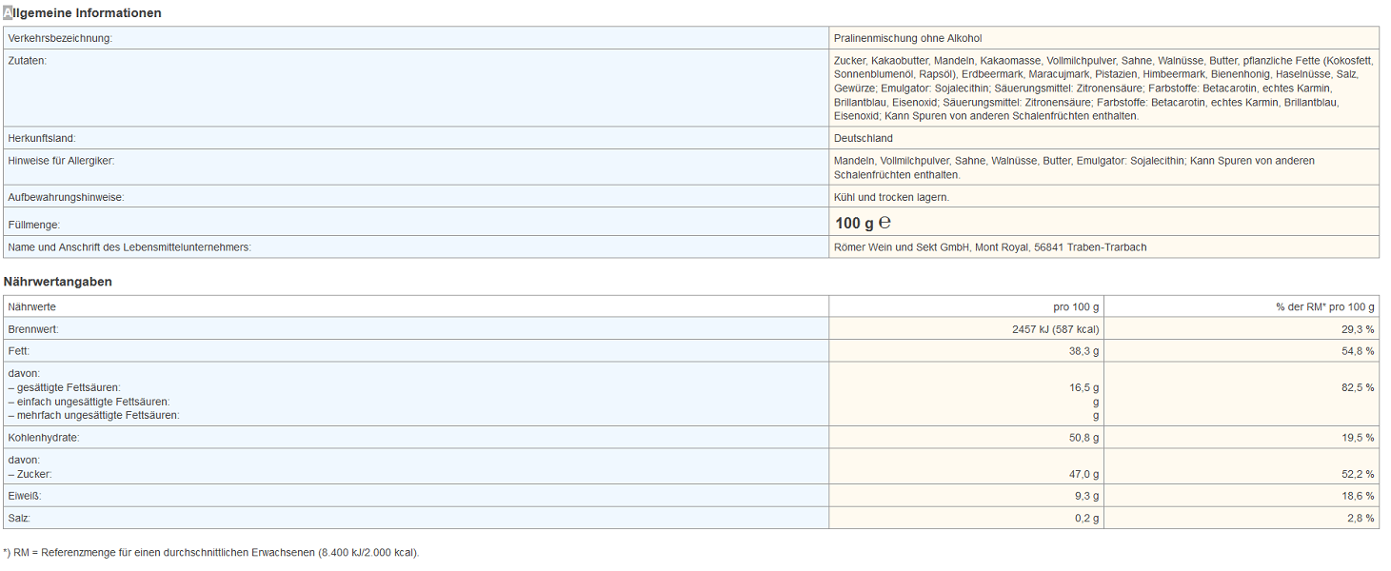The image size is (1391, 571).
Task: Click the Pralinenmischung ohne Alkohol value
Action: (x=907, y=38)
